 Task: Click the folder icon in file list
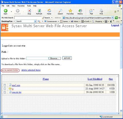(x=10, y=88)
